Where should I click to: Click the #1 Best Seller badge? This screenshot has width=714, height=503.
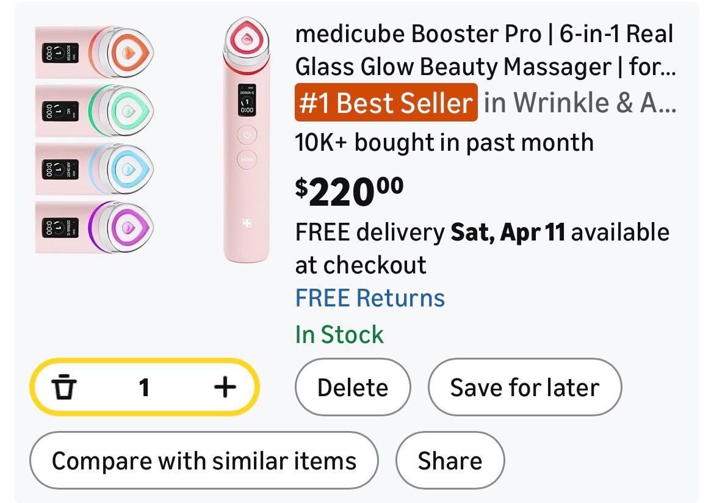coord(386,103)
